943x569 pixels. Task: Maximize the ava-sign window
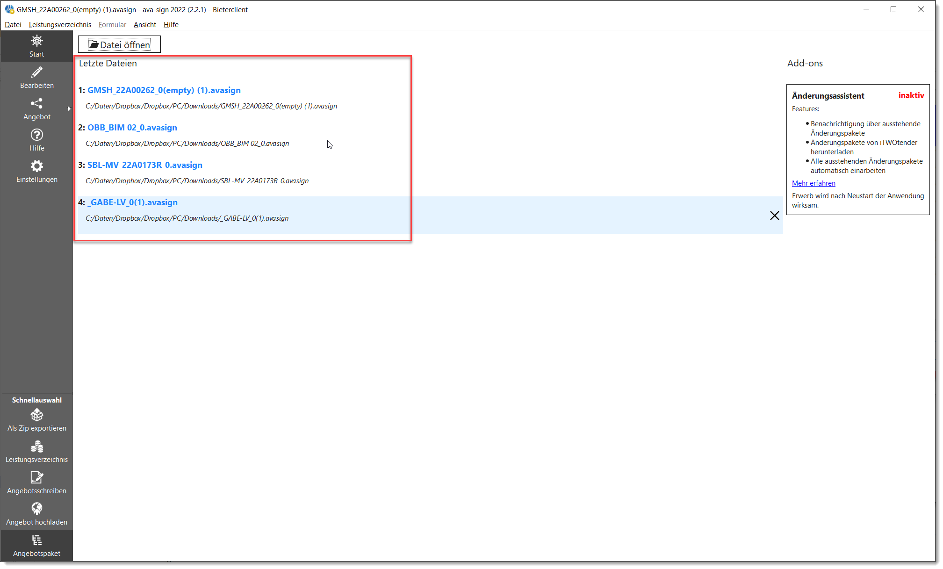click(893, 9)
